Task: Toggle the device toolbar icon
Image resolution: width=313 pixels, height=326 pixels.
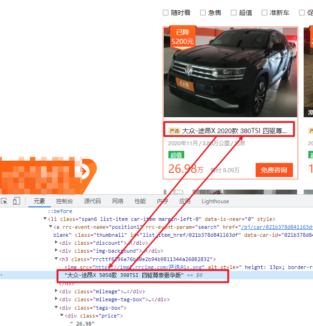Action: click(16, 201)
